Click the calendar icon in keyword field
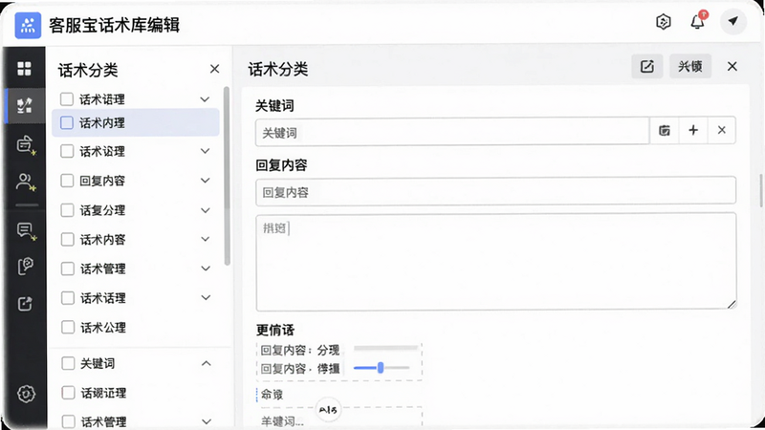This screenshot has height=430, width=765. coord(665,130)
